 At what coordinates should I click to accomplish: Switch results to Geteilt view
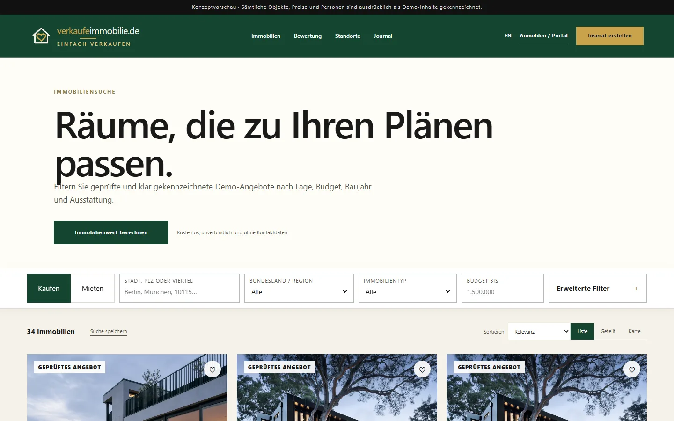coord(608,331)
